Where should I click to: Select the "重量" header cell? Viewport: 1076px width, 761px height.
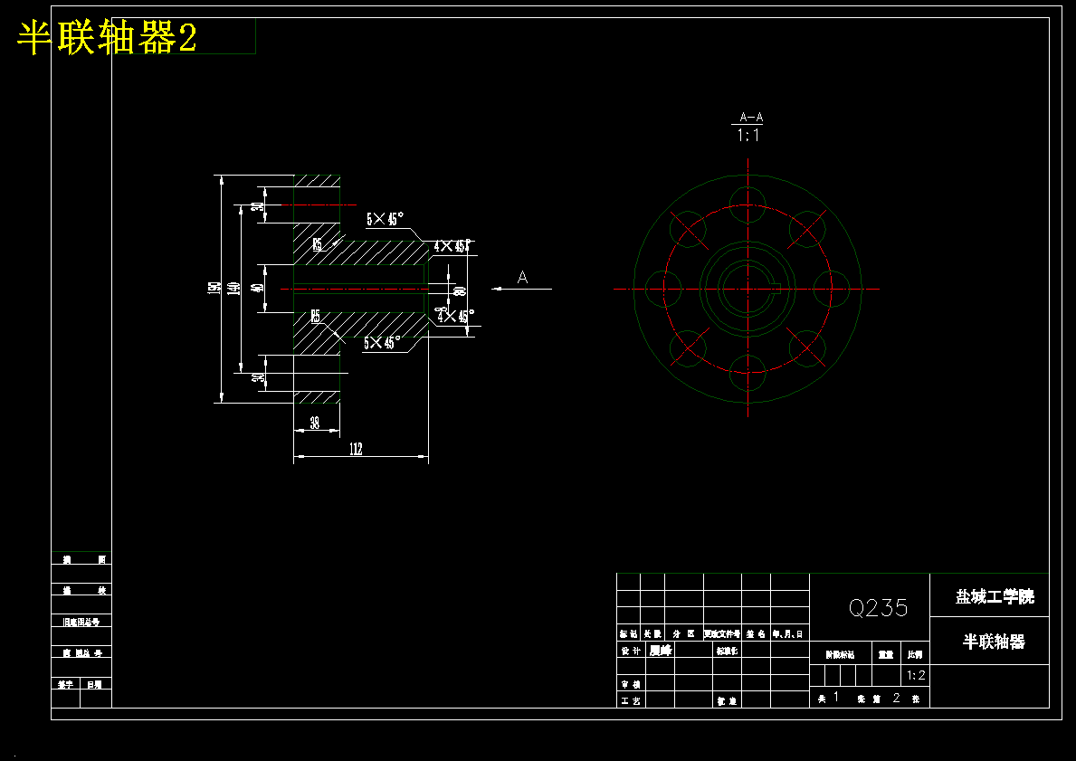(886, 654)
